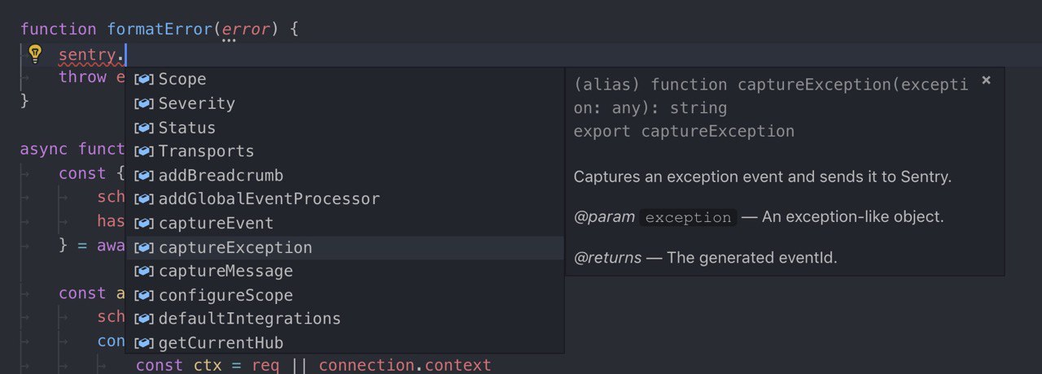Viewport: 1042px width, 374px height.
Task: Click the sentry identifier in the editor
Action: point(87,55)
